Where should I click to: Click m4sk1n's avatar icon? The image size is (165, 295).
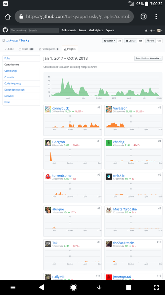point(109,177)
